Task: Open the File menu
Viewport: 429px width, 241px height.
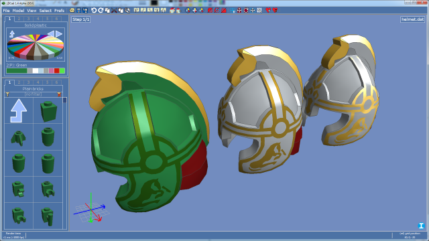Action: 6,11
